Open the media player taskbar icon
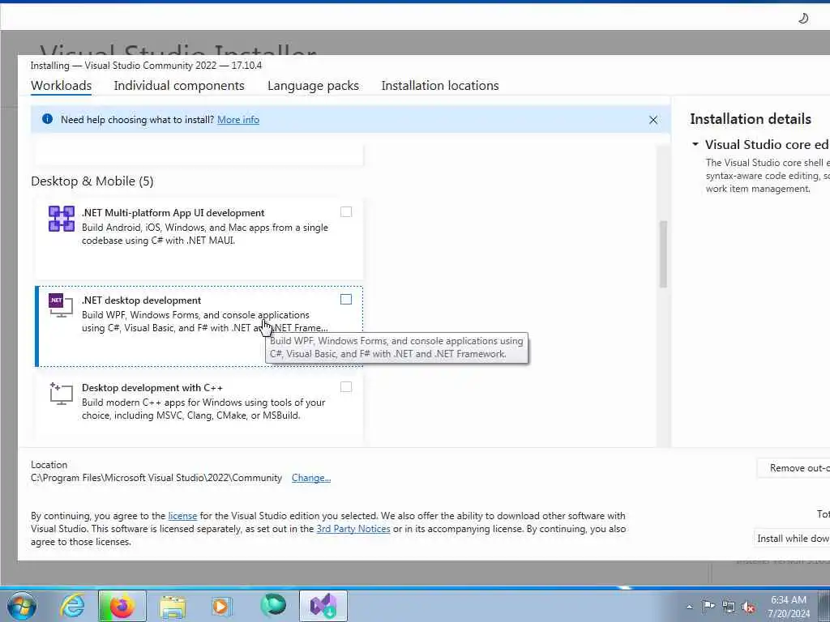Image resolution: width=830 pixels, height=622 pixels. click(222, 606)
